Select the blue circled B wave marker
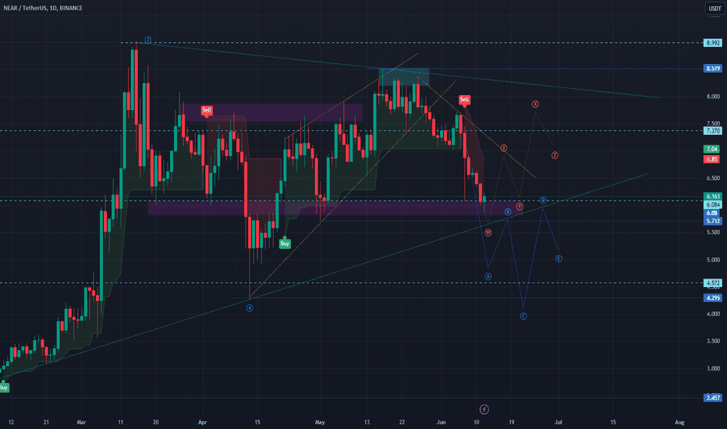 (508, 212)
